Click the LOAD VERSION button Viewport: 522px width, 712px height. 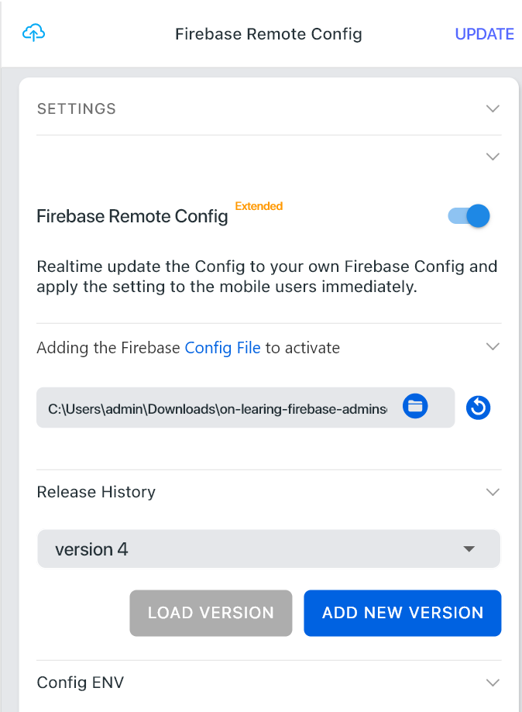pos(211,613)
